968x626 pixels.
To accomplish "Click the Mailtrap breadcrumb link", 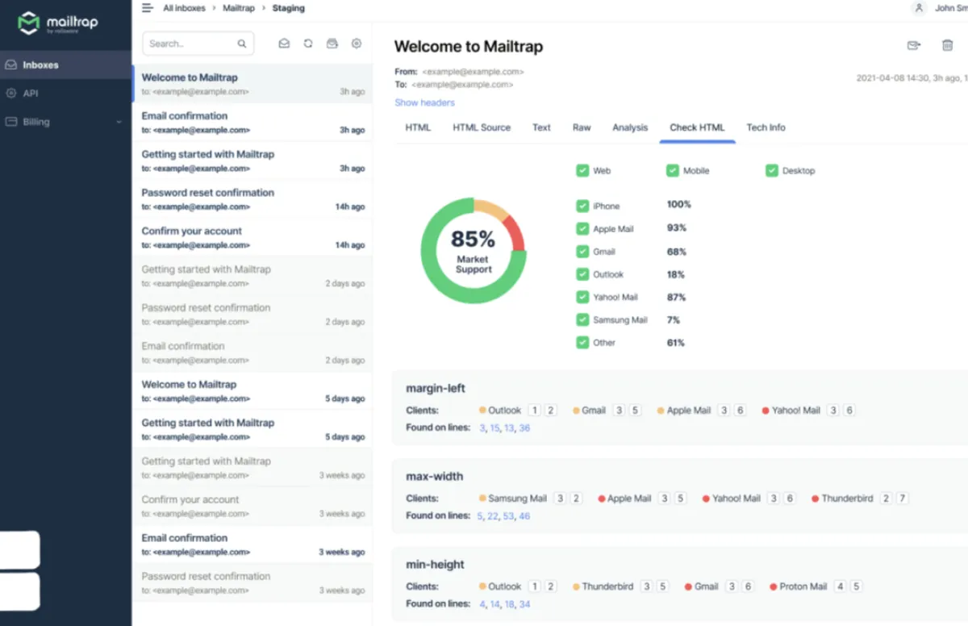I will [x=238, y=8].
